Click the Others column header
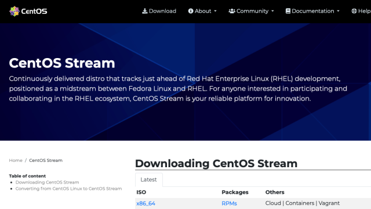 (x=275, y=192)
